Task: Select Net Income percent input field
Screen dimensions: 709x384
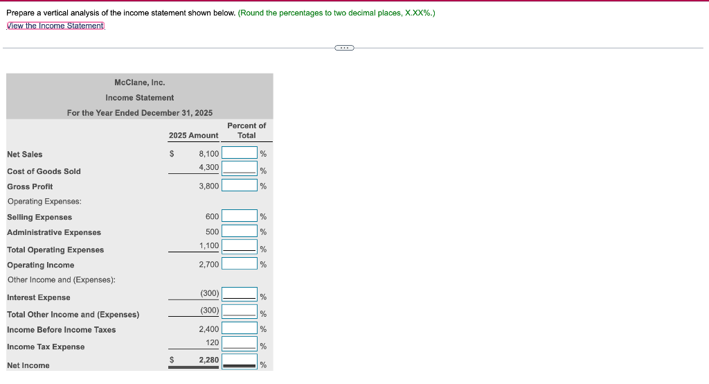Action: click(240, 361)
